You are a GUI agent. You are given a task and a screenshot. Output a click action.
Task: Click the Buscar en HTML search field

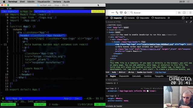click(145, 22)
